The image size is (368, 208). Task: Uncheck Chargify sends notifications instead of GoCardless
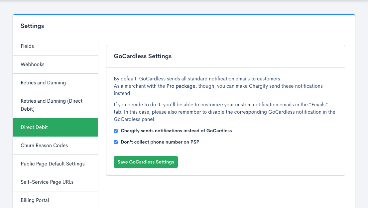click(116, 131)
